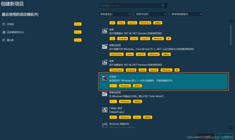
Task: Click the 动态链接库(DLL) icon in recent templates
Action: pos(4,32)
